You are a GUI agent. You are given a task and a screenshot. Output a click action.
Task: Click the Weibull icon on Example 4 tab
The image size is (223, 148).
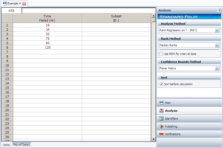[x=4, y=3]
